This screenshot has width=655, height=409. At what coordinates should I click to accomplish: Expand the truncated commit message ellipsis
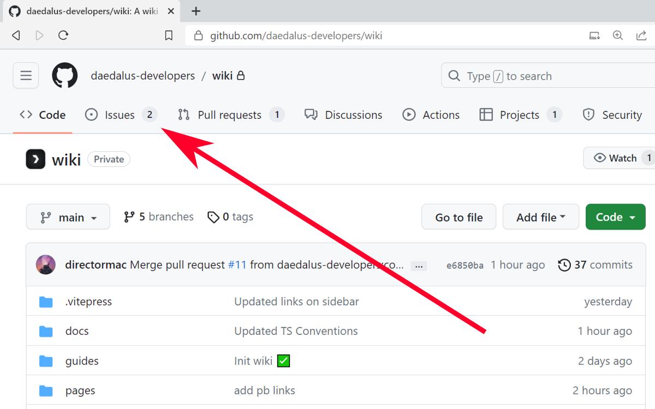pos(419,265)
